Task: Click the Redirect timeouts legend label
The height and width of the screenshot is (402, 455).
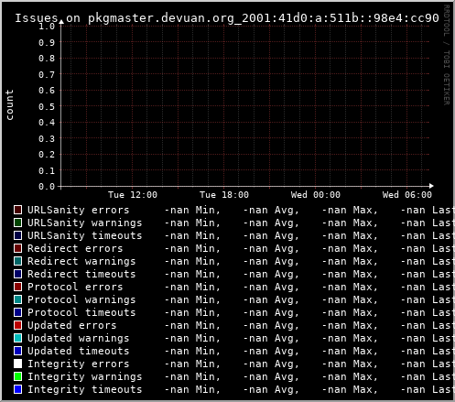Action: 81,274
